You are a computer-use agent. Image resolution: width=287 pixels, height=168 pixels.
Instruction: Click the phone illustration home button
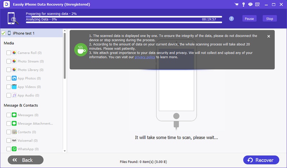coord(176,116)
